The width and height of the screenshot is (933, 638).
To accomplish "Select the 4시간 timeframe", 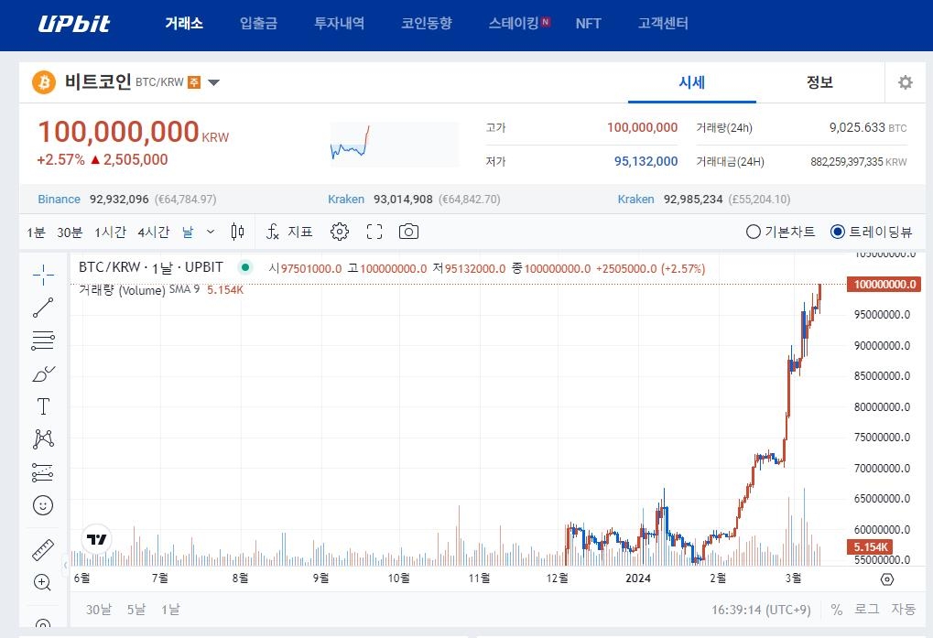I will [154, 232].
